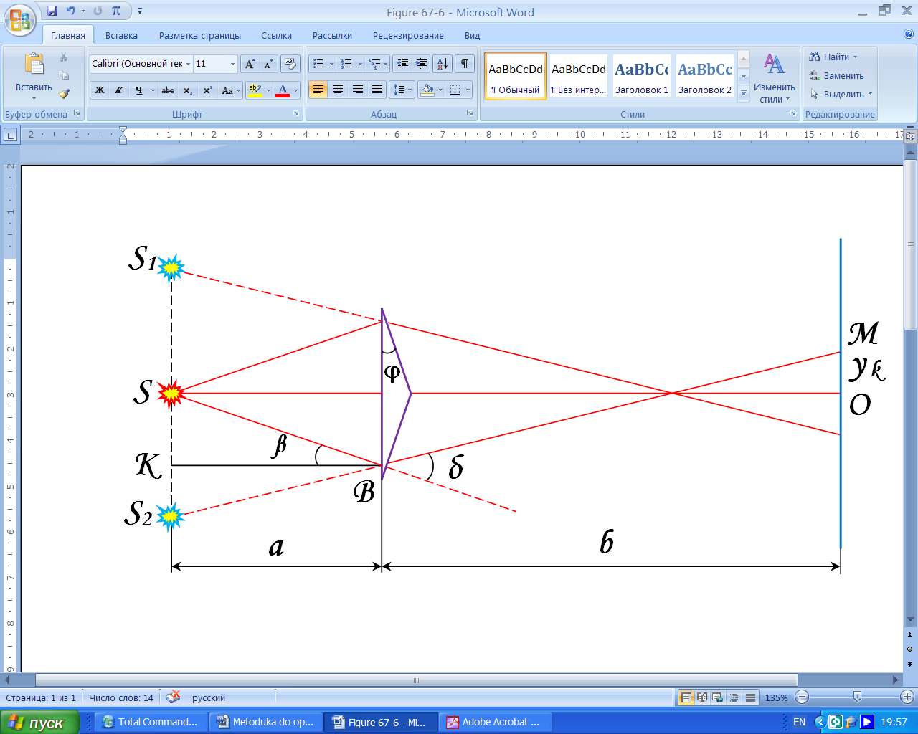Switch to Print Layout view in status bar

pyautogui.click(x=686, y=697)
